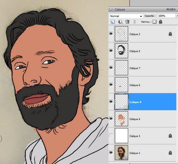Click the Opacité 100% field

(x=166, y=16)
